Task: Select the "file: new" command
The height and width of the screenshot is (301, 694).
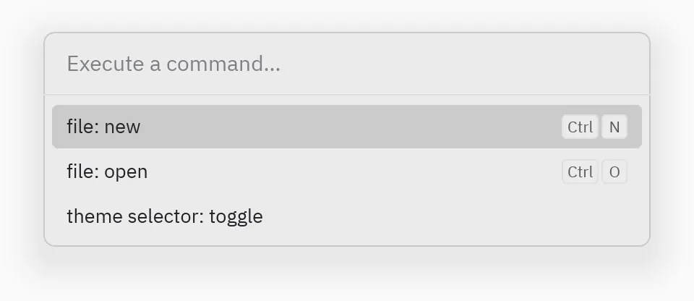Action: [347, 127]
